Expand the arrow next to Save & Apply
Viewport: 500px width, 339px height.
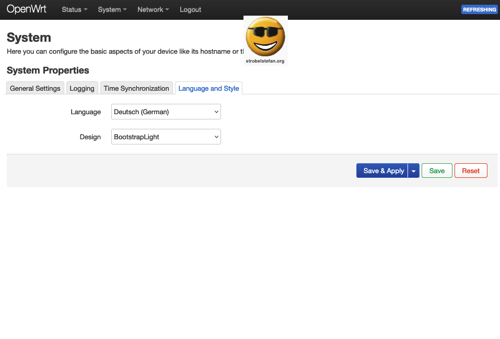point(414,171)
